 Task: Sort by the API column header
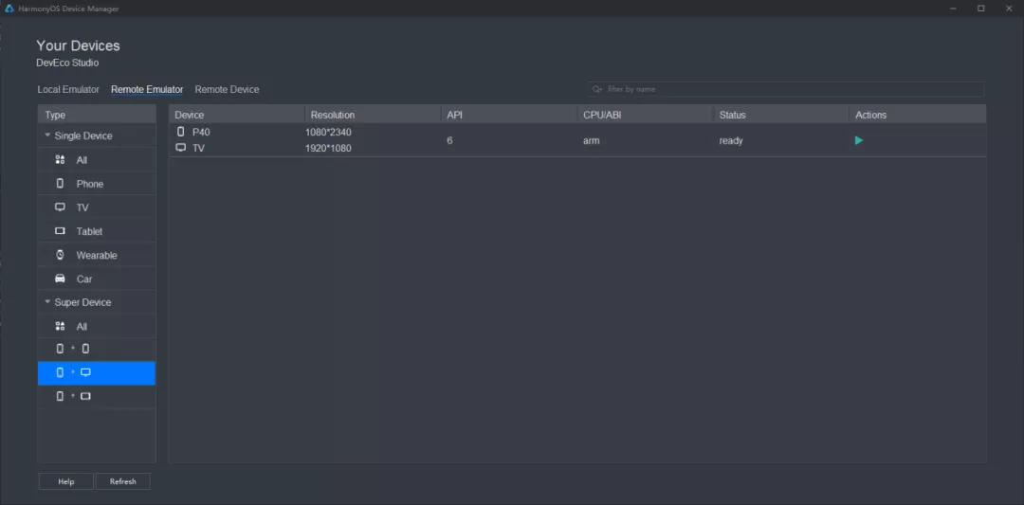[x=509, y=115]
